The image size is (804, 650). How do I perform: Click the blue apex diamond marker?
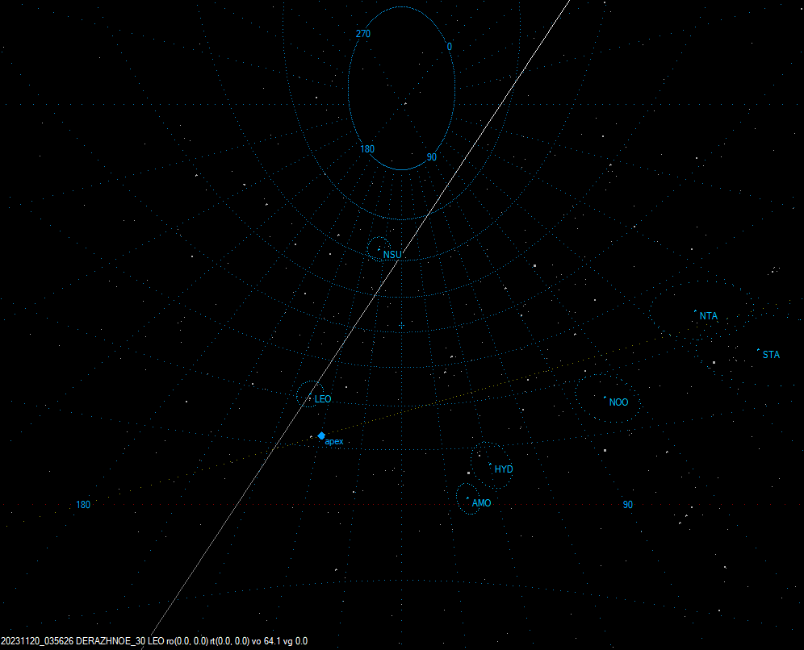pyautogui.click(x=321, y=436)
